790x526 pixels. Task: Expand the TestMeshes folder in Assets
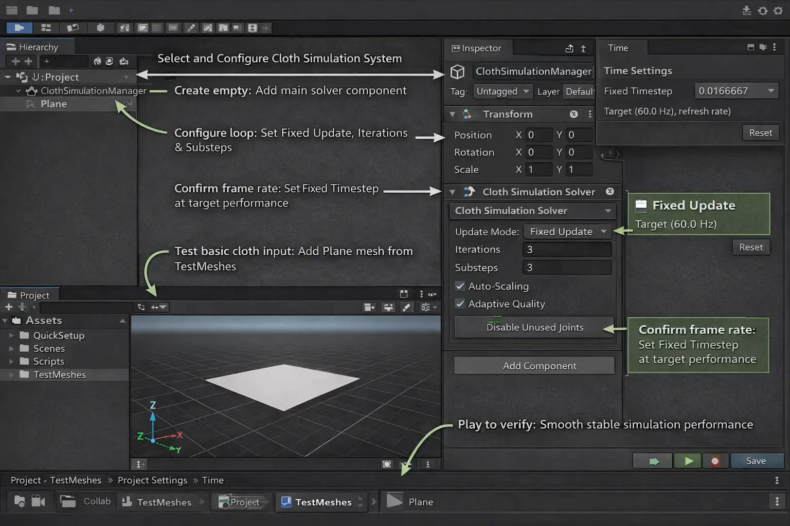[12, 374]
